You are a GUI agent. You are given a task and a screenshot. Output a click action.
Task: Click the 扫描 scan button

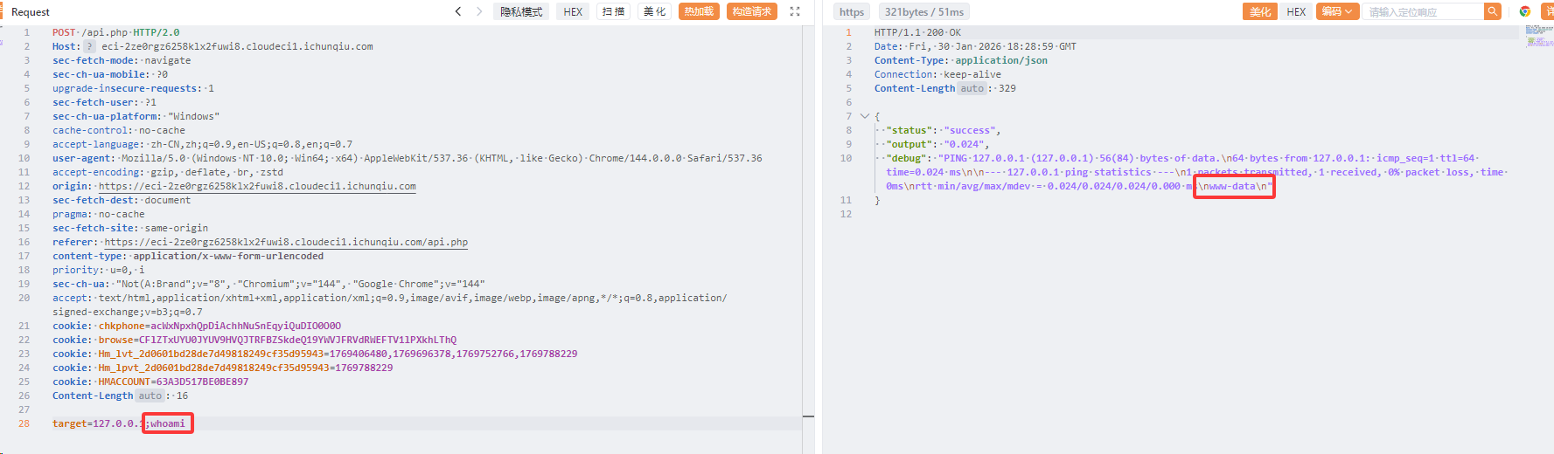click(x=614, y=11)
